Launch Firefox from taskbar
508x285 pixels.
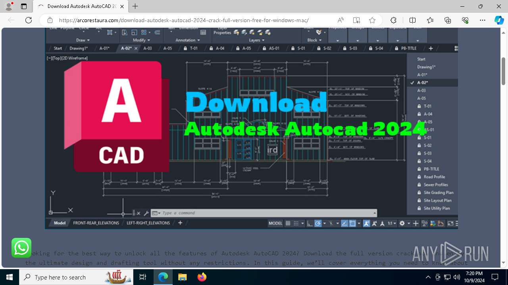coord(202,277)
